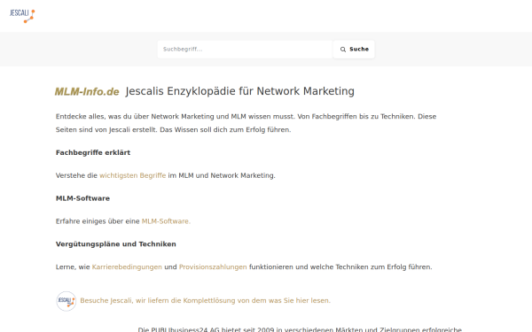Click the paragraph starting 'Entdecke alles'
This screenshot has height=332, width=532.
pyautogui.click(x=246, y=123)
